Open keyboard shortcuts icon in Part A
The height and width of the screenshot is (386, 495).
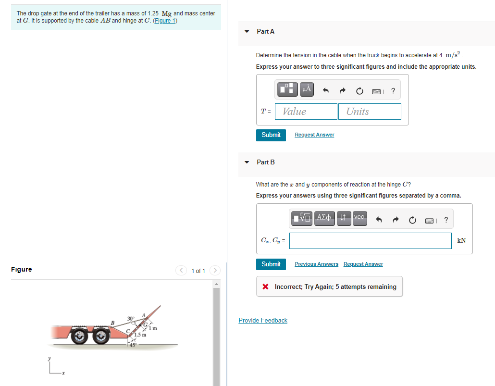[377, 92]
